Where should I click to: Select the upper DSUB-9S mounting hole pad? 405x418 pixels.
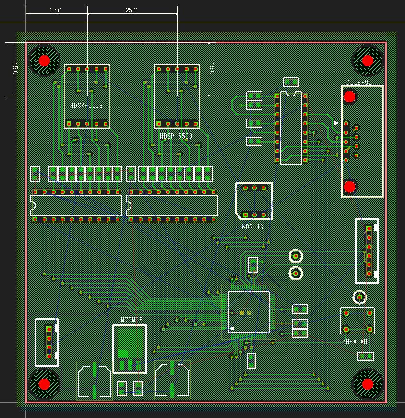[349, 97]
